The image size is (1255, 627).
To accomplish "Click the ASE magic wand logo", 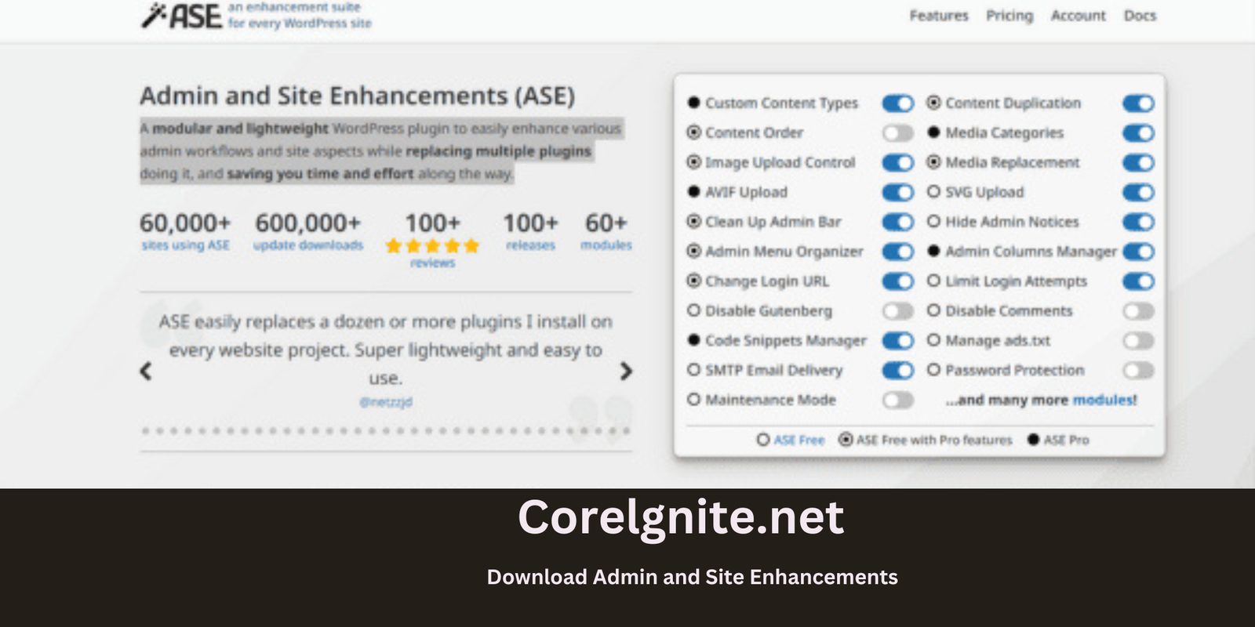I will click(x=181, y=15).
